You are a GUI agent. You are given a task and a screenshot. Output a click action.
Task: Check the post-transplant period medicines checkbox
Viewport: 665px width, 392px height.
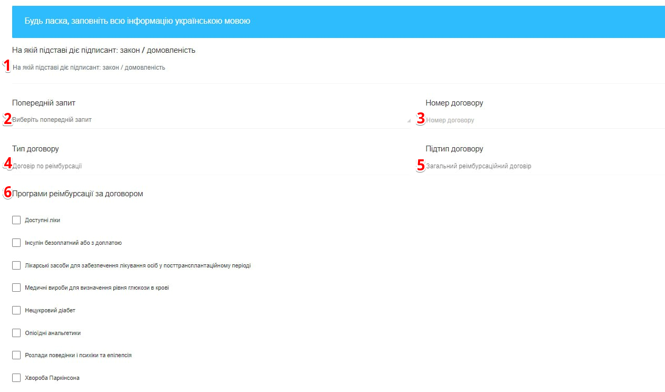(16, 265)
